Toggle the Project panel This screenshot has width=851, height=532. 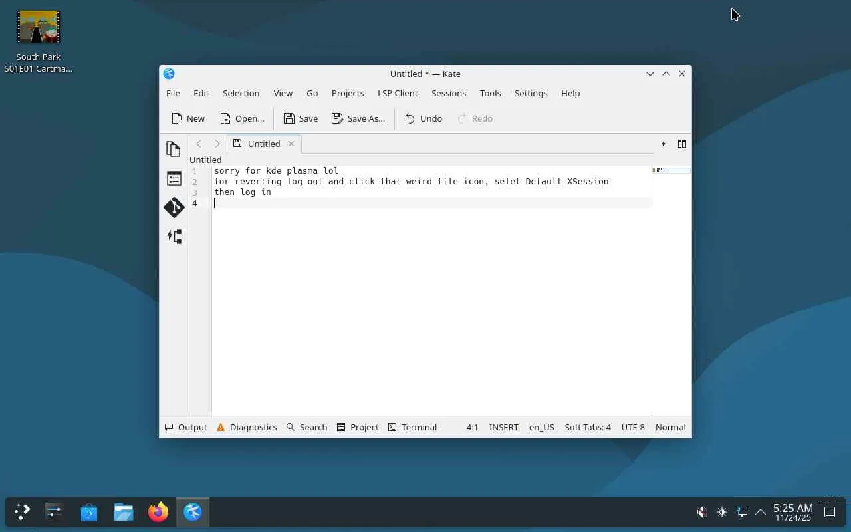click(x=358, y=427)
